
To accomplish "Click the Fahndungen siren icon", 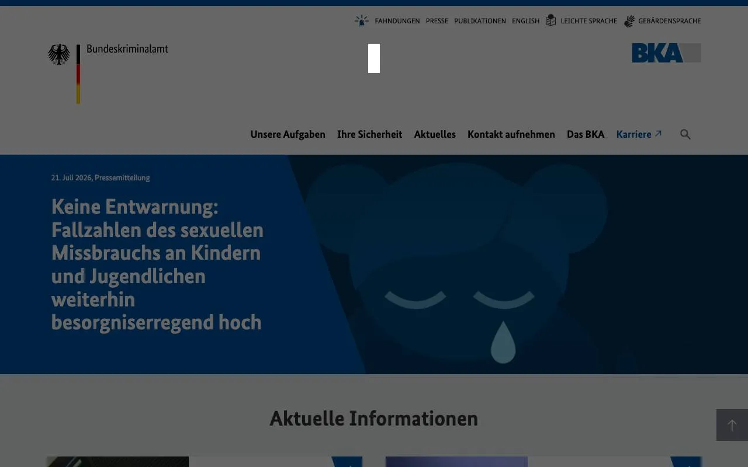I will pos(362,21).
